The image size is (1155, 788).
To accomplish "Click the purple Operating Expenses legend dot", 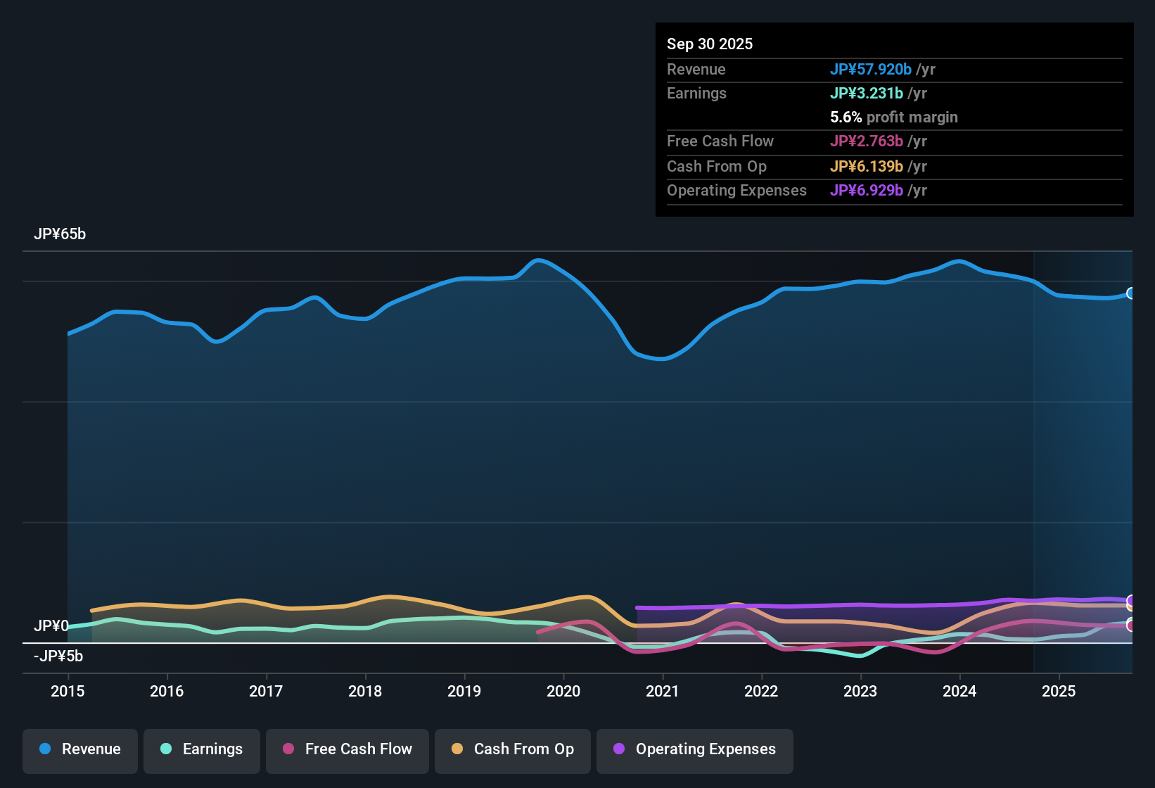I will [x=619, y=749].
